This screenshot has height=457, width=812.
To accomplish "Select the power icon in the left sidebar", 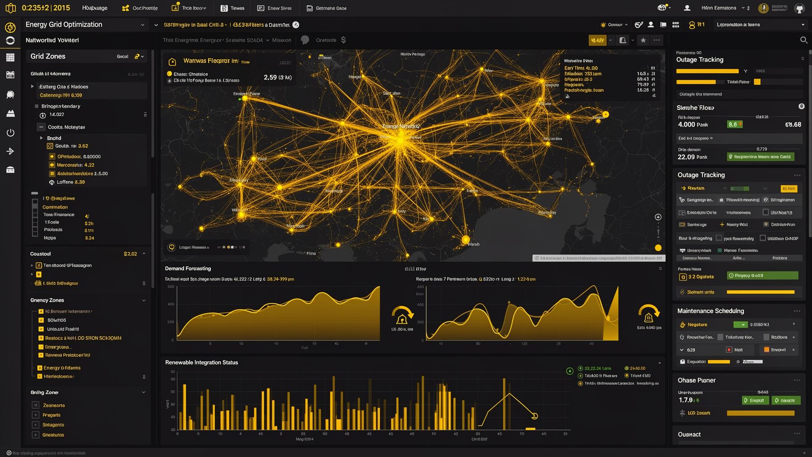I will 11,132.
